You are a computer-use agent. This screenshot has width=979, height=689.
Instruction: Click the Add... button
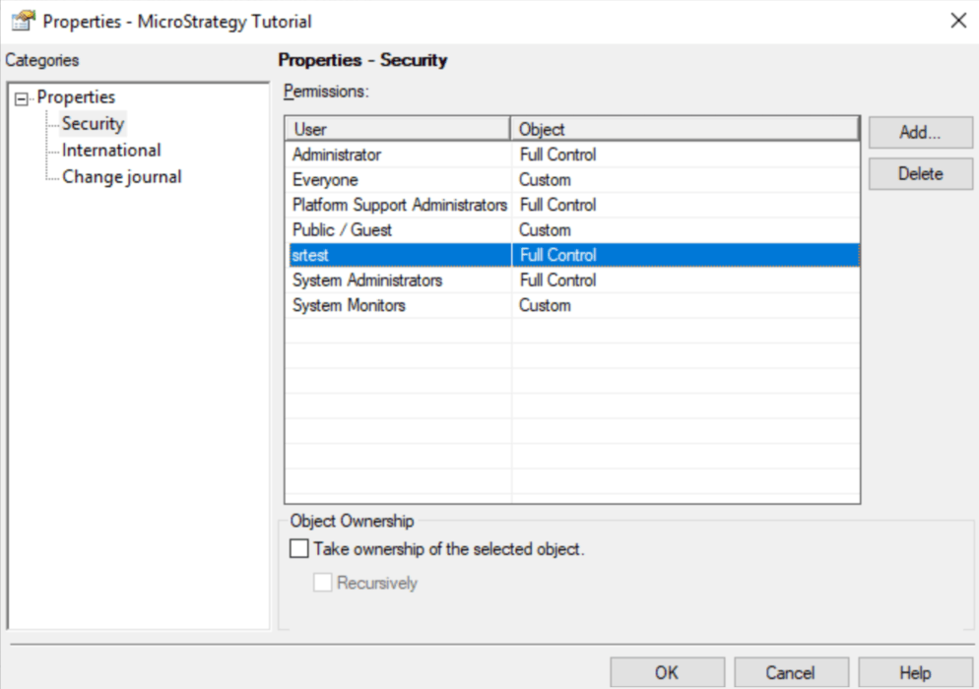click(x=920, y=132)
